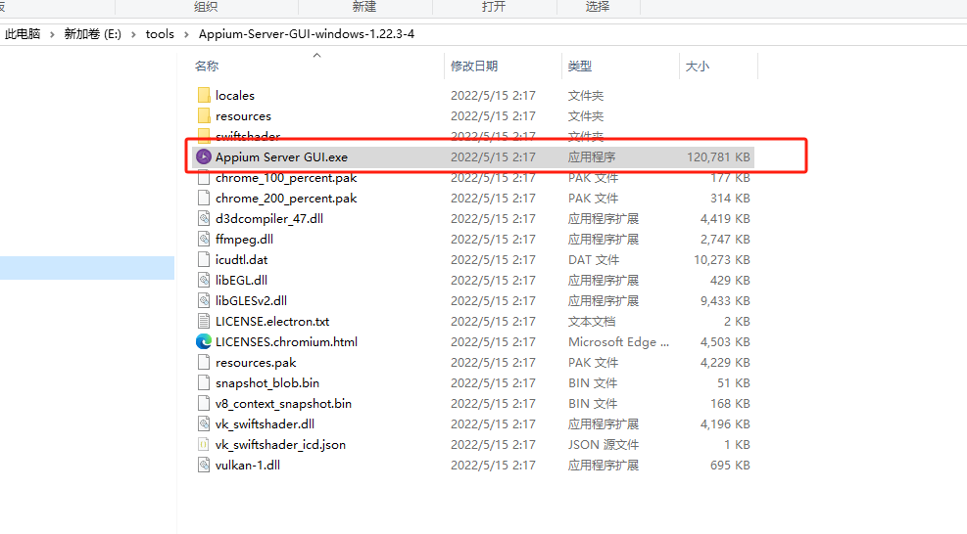Sort files by the 类型 column header

pos(580,66)
